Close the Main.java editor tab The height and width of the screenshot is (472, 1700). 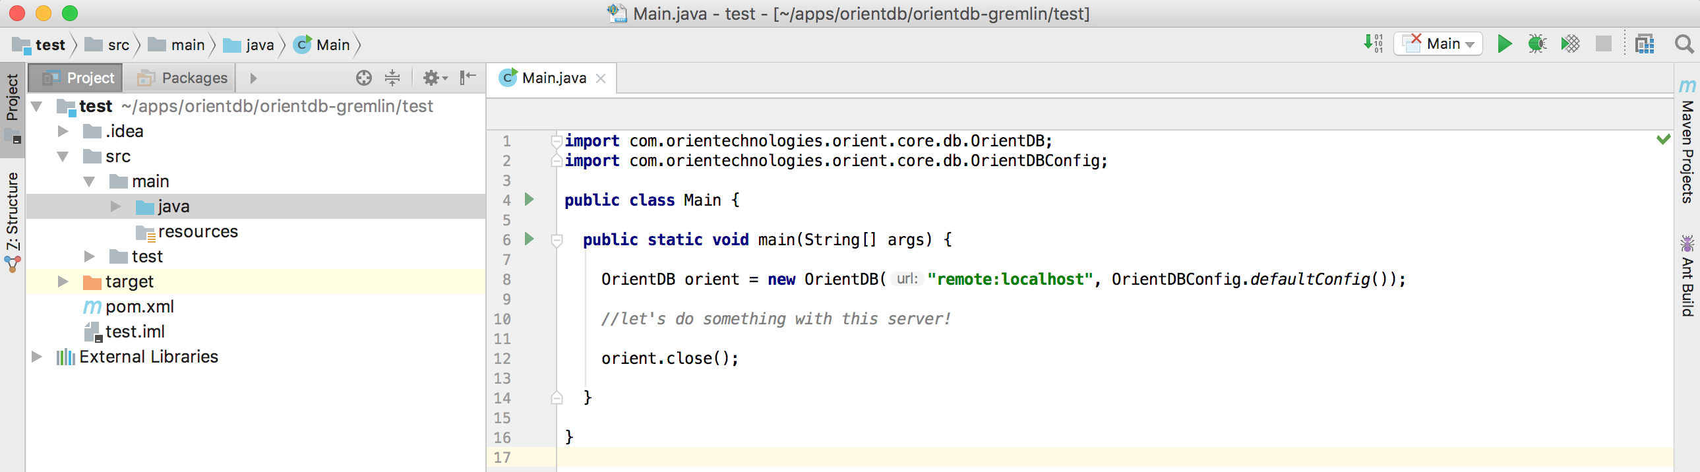tap(601, 78)
